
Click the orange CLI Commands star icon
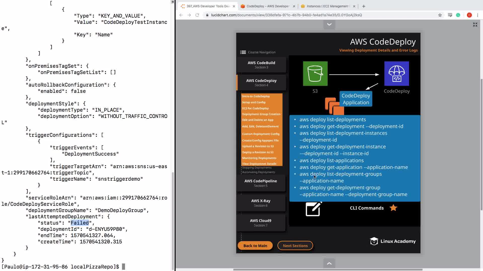pos(393,208)
